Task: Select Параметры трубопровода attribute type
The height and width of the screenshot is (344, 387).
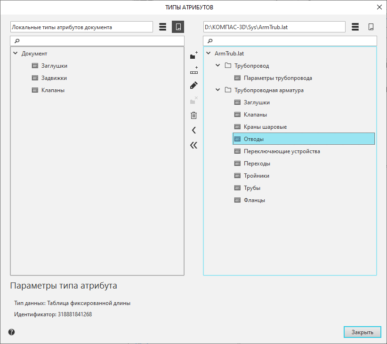Action: point(278,78)
